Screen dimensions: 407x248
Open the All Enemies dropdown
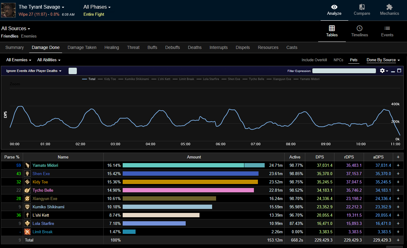click(x=19, y=60)
